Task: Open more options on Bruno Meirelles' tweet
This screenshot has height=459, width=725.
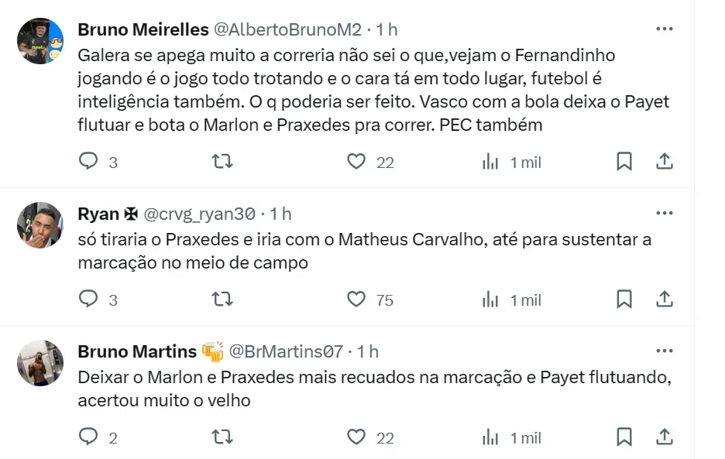Action: pos(664,29)
